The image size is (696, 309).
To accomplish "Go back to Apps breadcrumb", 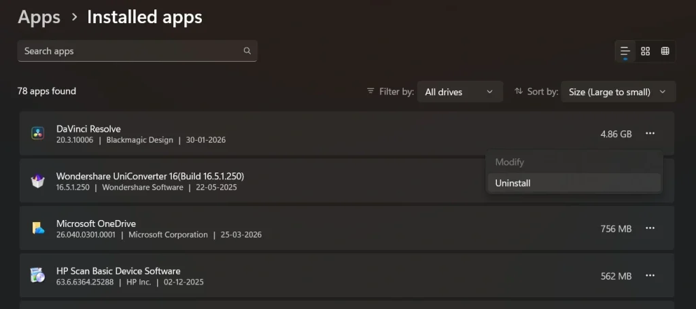I will [x=39, y=17].
